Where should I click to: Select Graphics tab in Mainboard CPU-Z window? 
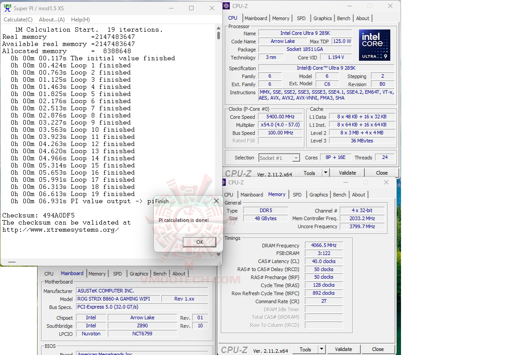coord(139,274)
